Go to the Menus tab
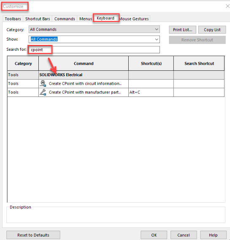230x240 pixels. click(86, 19)
